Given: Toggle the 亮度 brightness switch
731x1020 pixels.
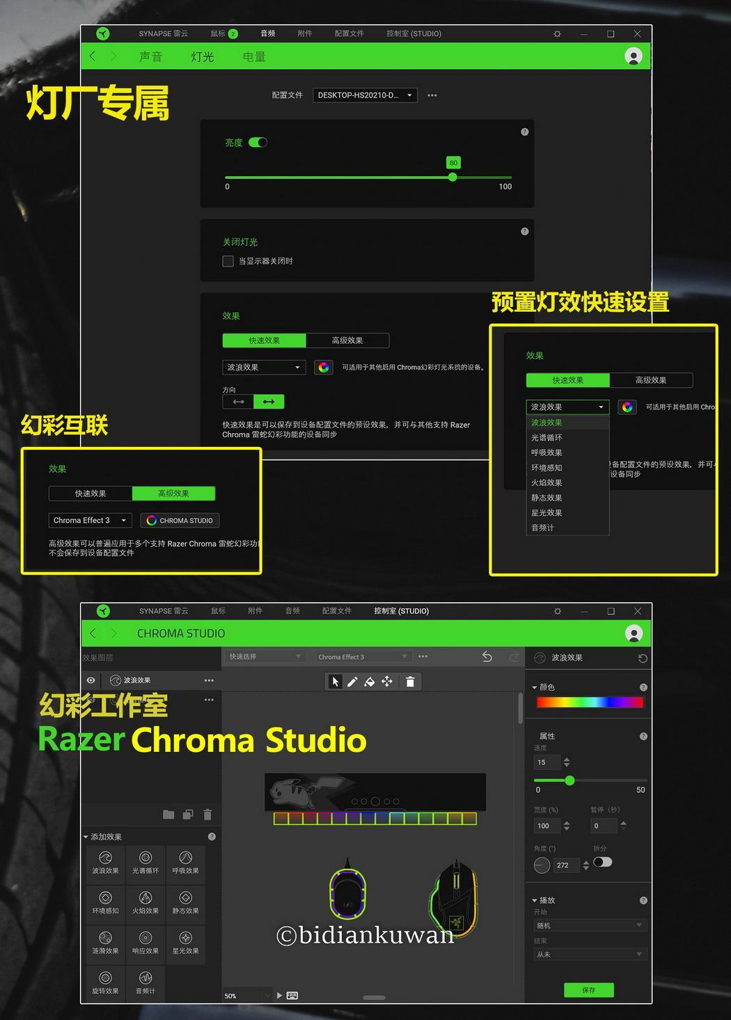Looking at the screenshot, I should 258,142.
